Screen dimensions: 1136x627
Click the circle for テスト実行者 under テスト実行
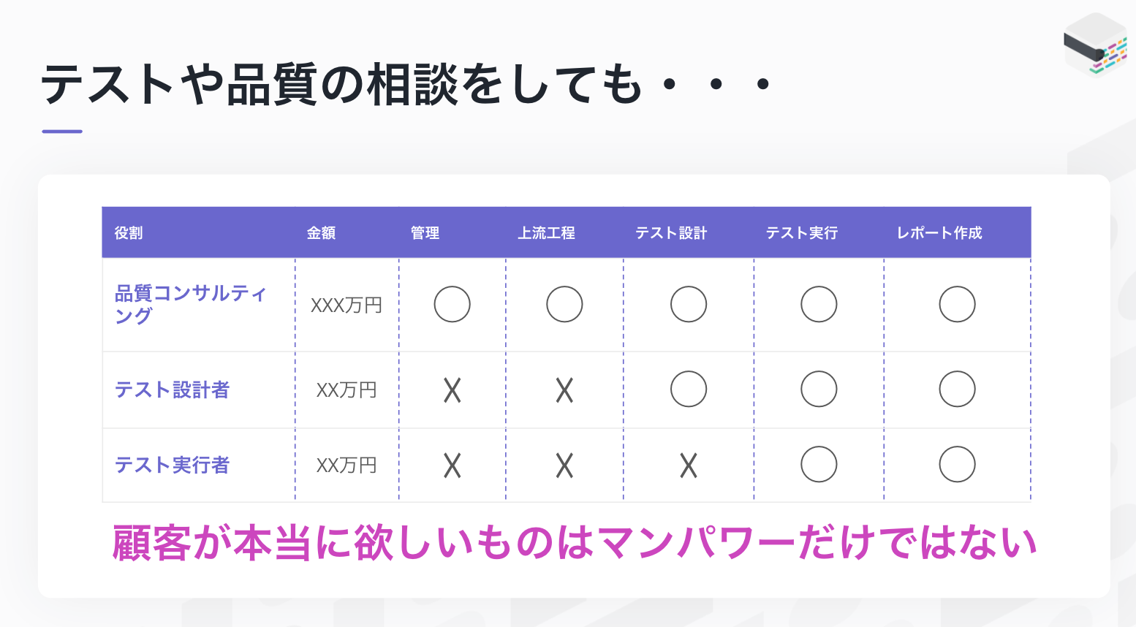[818, 464]
